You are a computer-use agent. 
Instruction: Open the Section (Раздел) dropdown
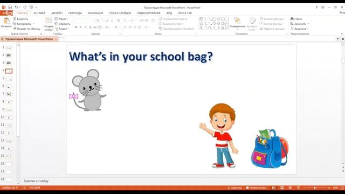[x=62, y=29]
